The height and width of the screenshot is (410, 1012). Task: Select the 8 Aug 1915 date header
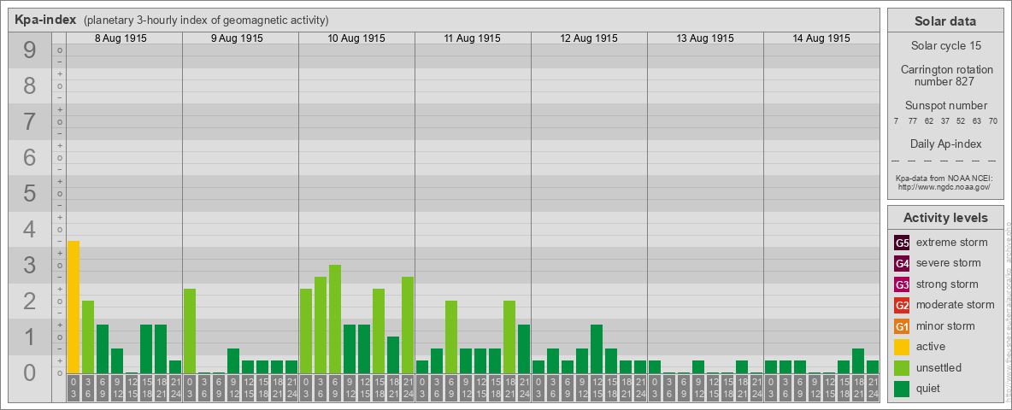tap(121, 38)
